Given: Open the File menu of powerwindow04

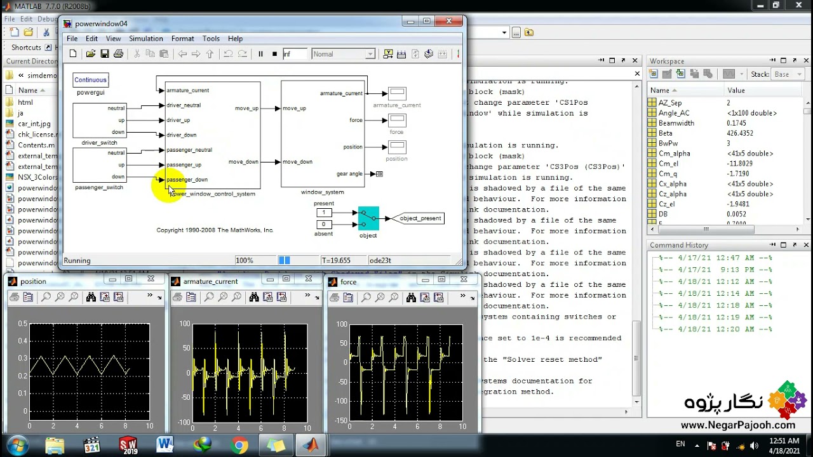Looking at the screenshot, I should pyautogui.click(x=72, y=39).
